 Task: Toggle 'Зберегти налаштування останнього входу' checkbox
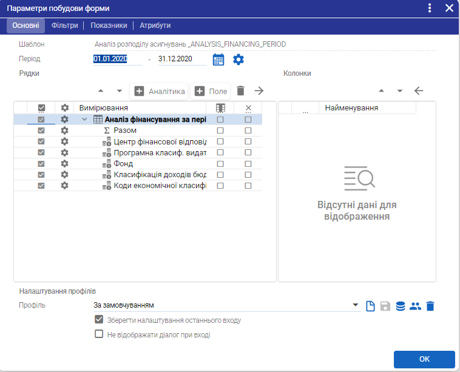point(99,320)
